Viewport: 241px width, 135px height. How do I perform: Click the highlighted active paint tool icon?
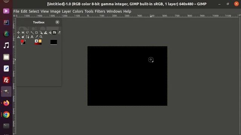(x=55, y=33)
